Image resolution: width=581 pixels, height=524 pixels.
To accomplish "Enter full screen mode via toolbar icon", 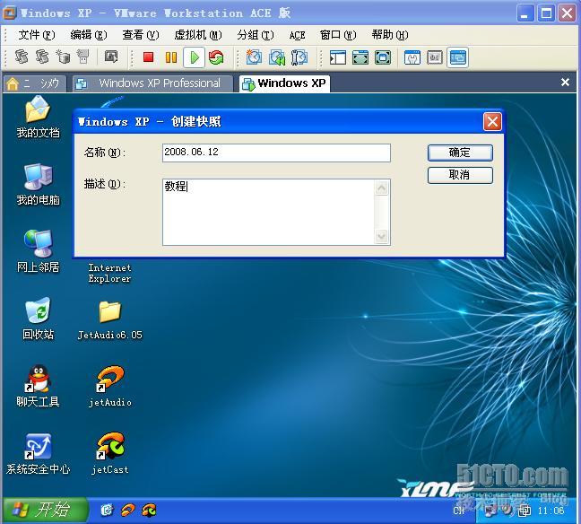I will 383,57.
